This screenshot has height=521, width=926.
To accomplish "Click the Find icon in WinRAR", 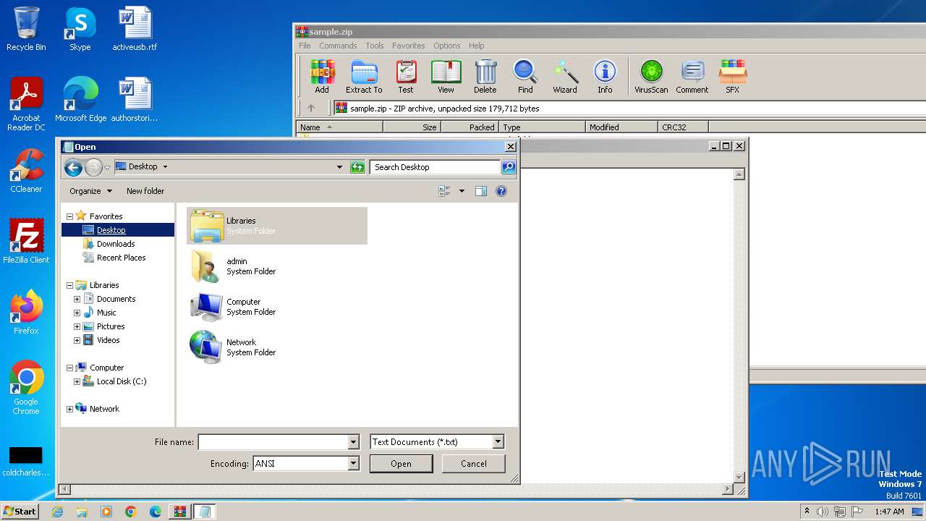I will (x=525, y=77).
